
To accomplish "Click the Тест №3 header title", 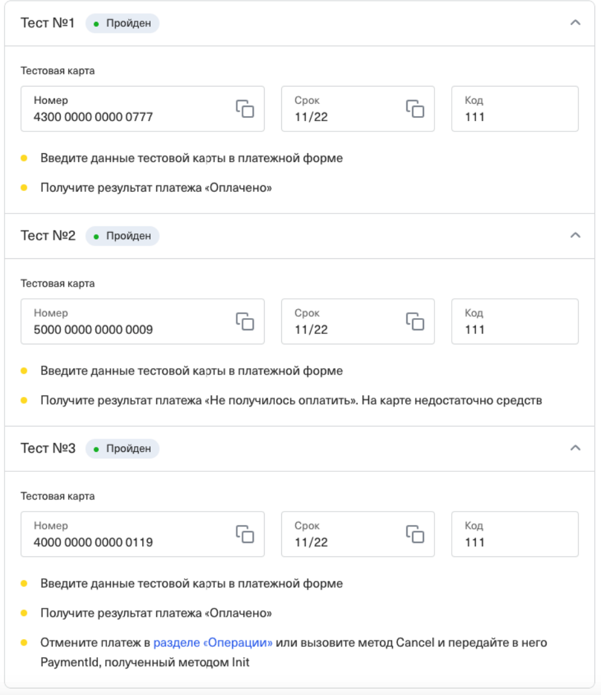I will coord(48,449).
